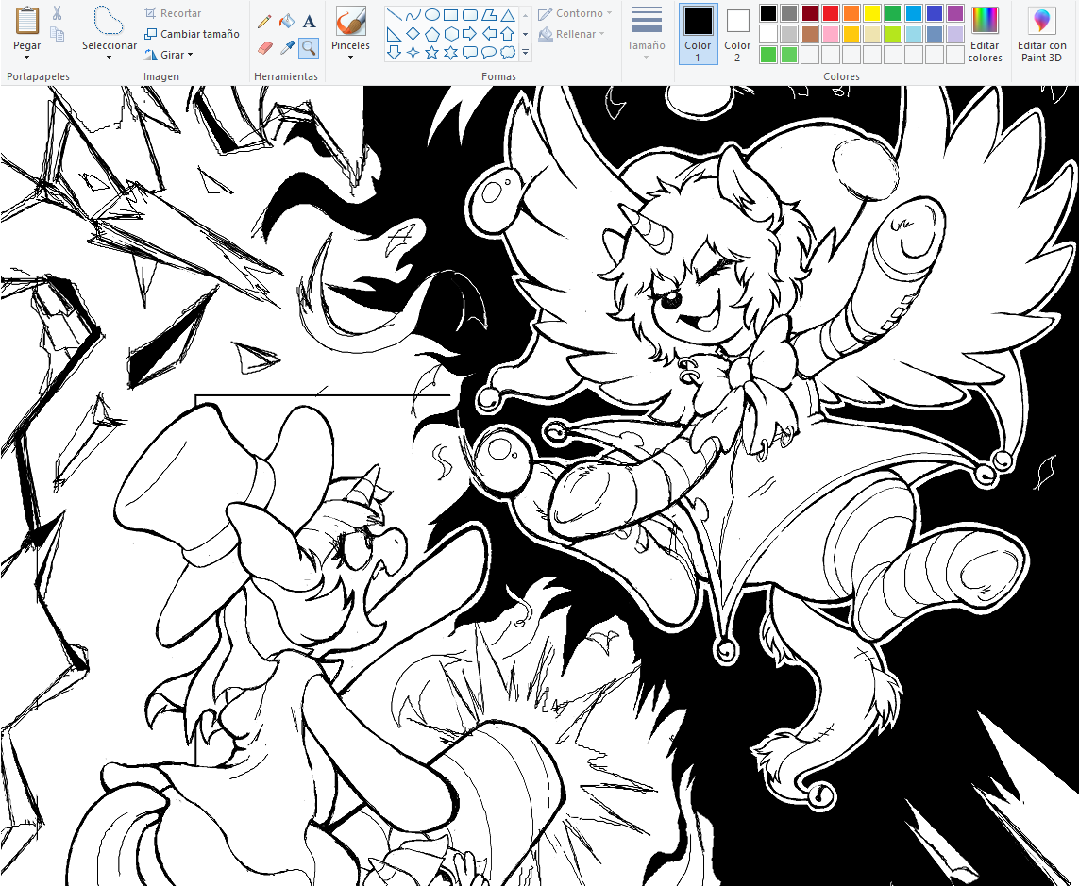This screenshot has width=1079, height=886.
Task: Select the Text tool
Action: 309,22
